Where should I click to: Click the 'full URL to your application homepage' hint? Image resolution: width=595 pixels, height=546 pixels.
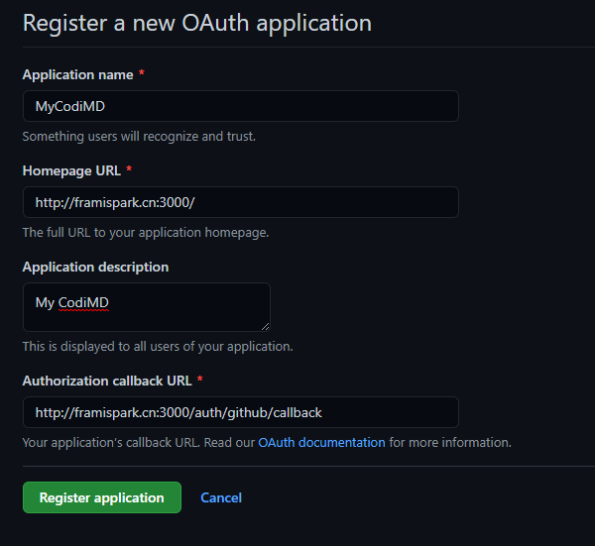pyautogui.click(x=146, y=232)
